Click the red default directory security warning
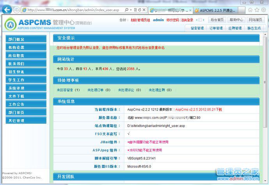This screenshot has width=269, height=185. click(x=111, y=48)
